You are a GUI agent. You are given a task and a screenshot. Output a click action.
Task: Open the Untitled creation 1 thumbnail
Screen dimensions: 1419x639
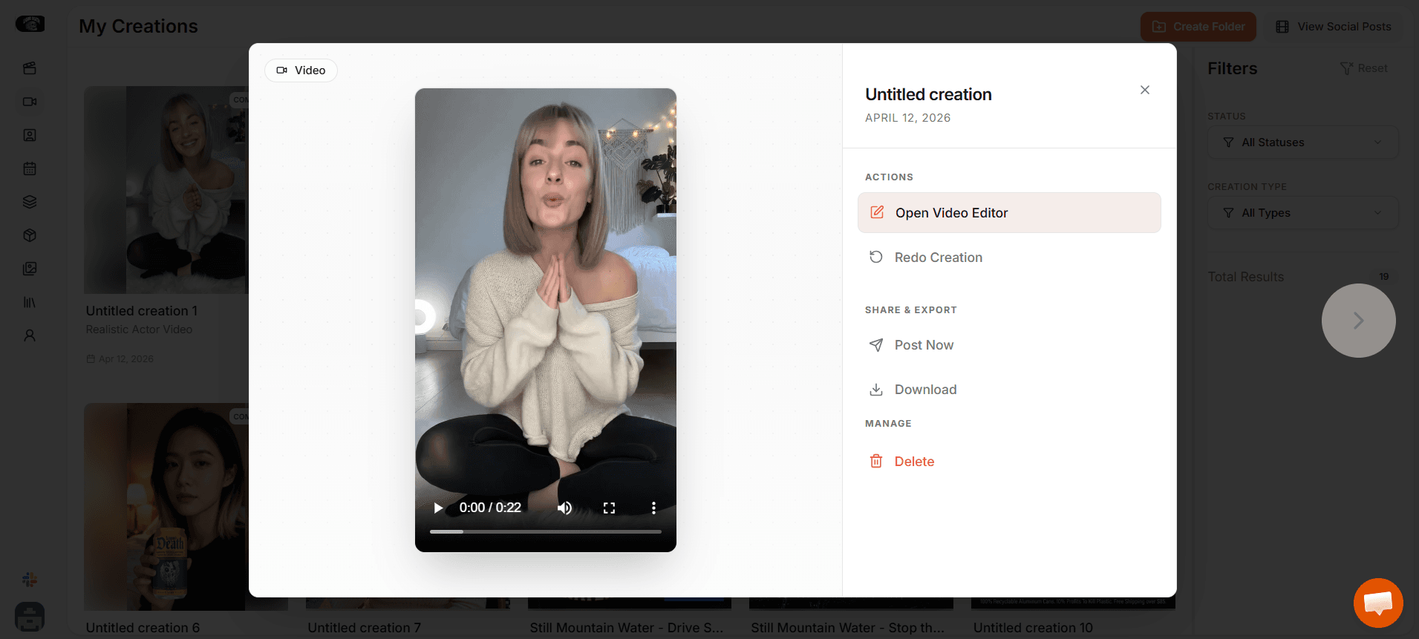click(166, 190)
